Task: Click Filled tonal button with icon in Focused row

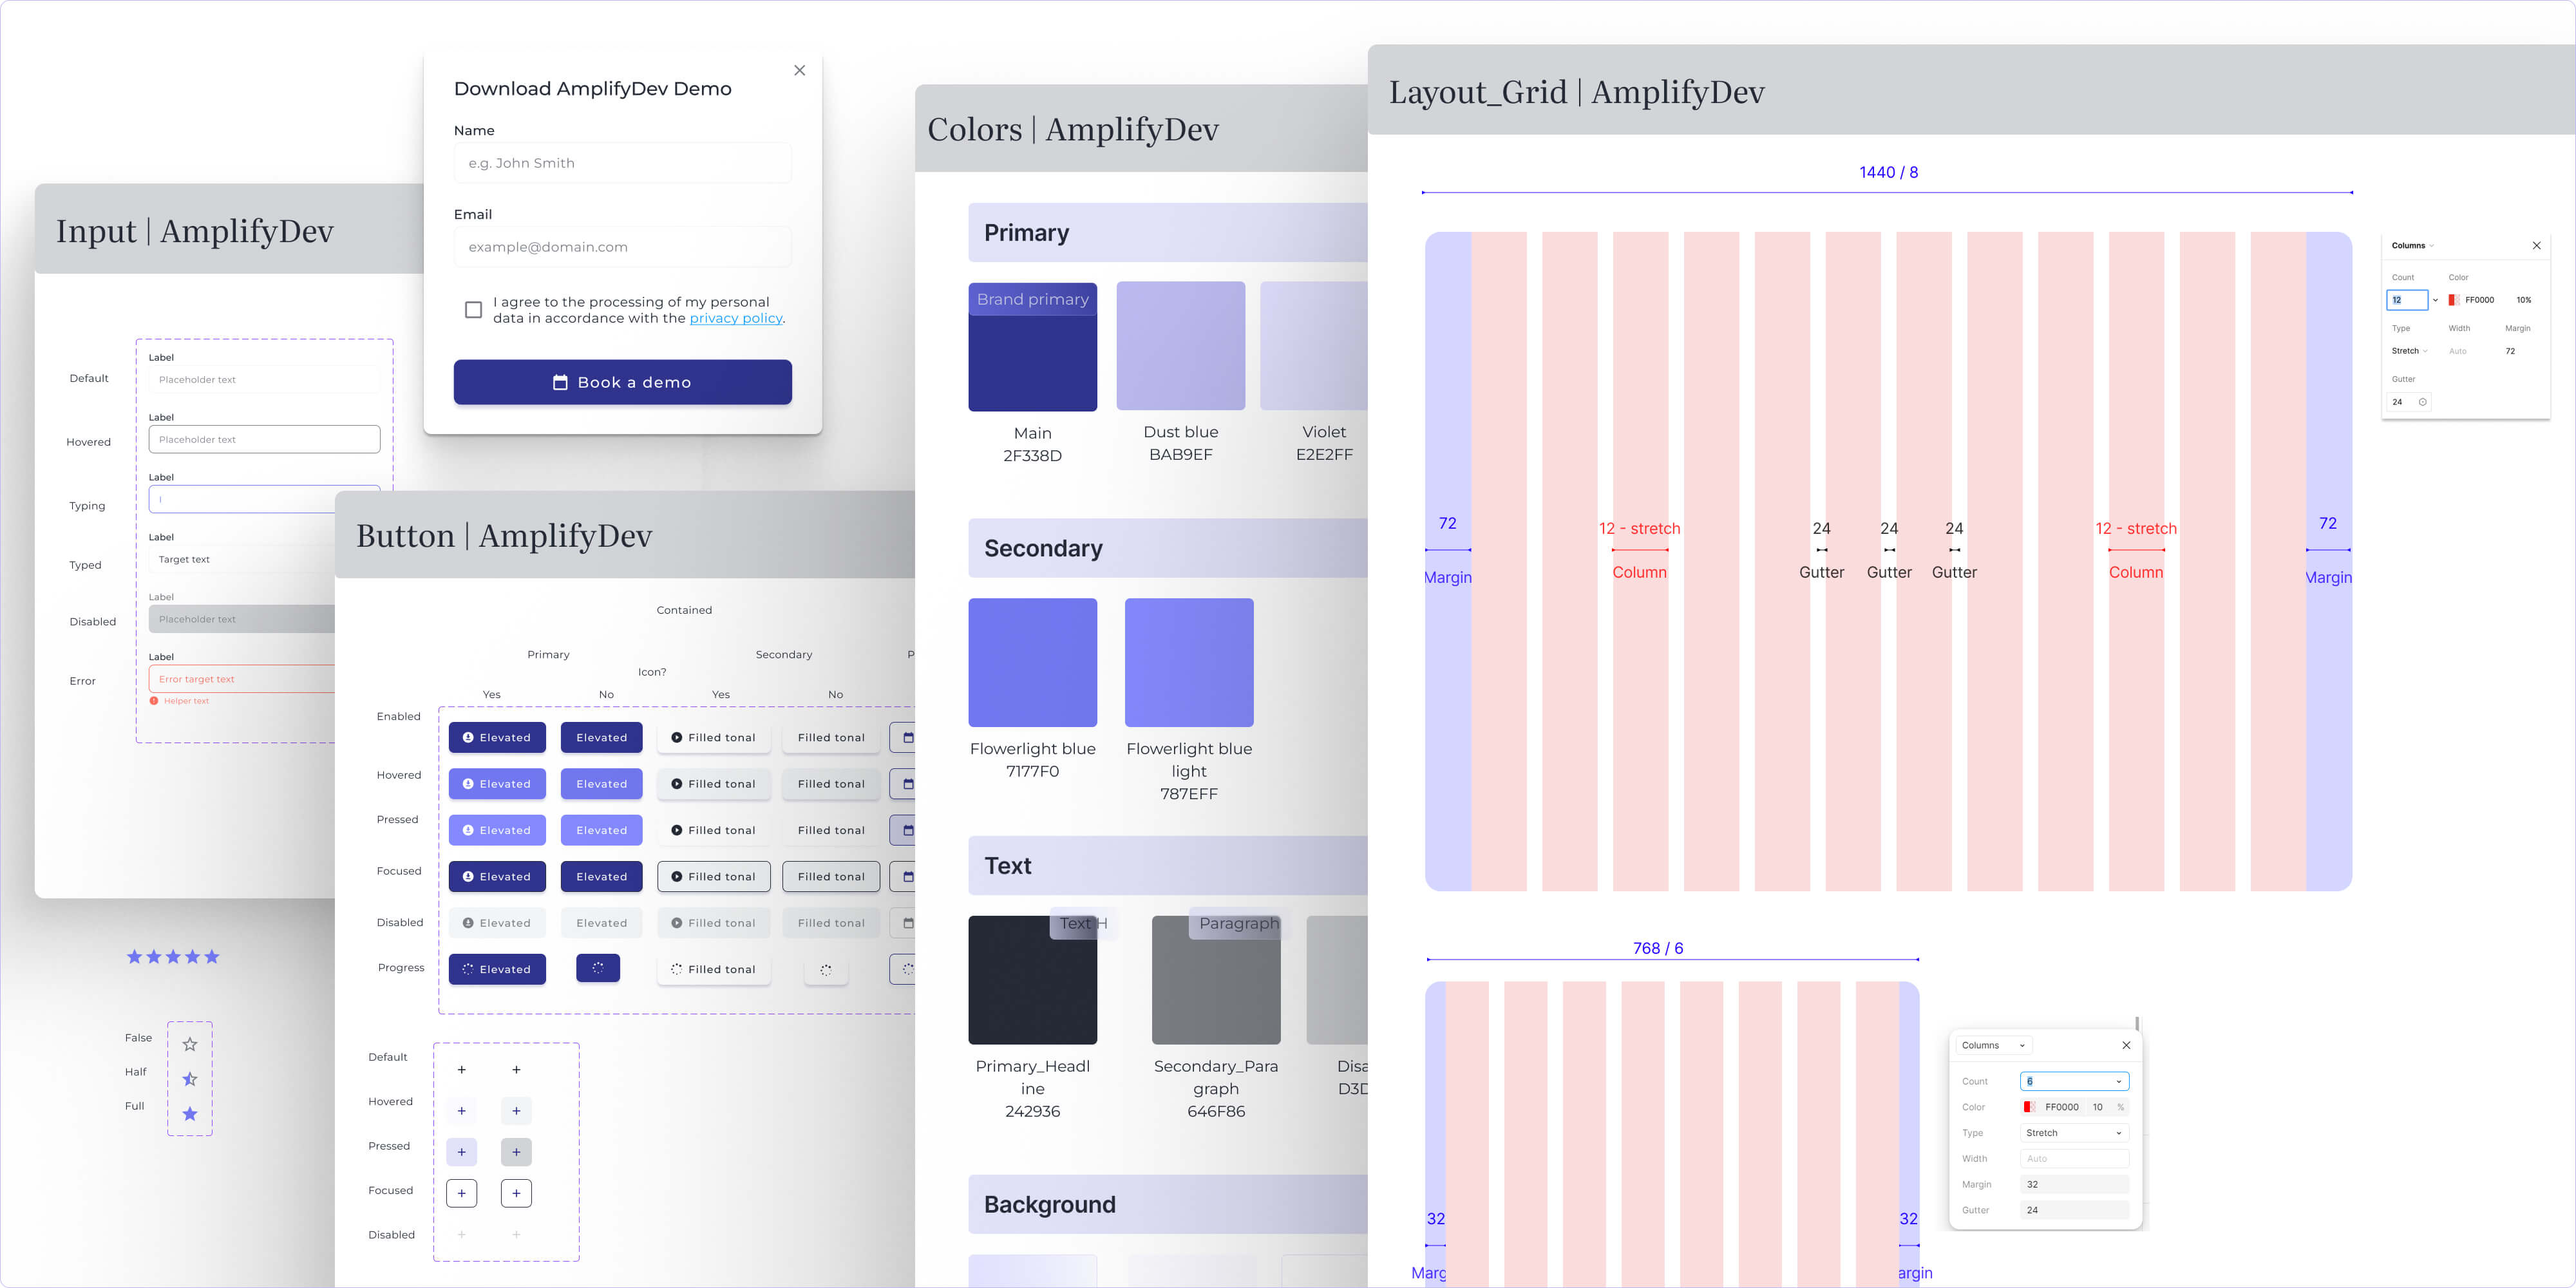Action: pyautogui.click(x=714, y=877)
